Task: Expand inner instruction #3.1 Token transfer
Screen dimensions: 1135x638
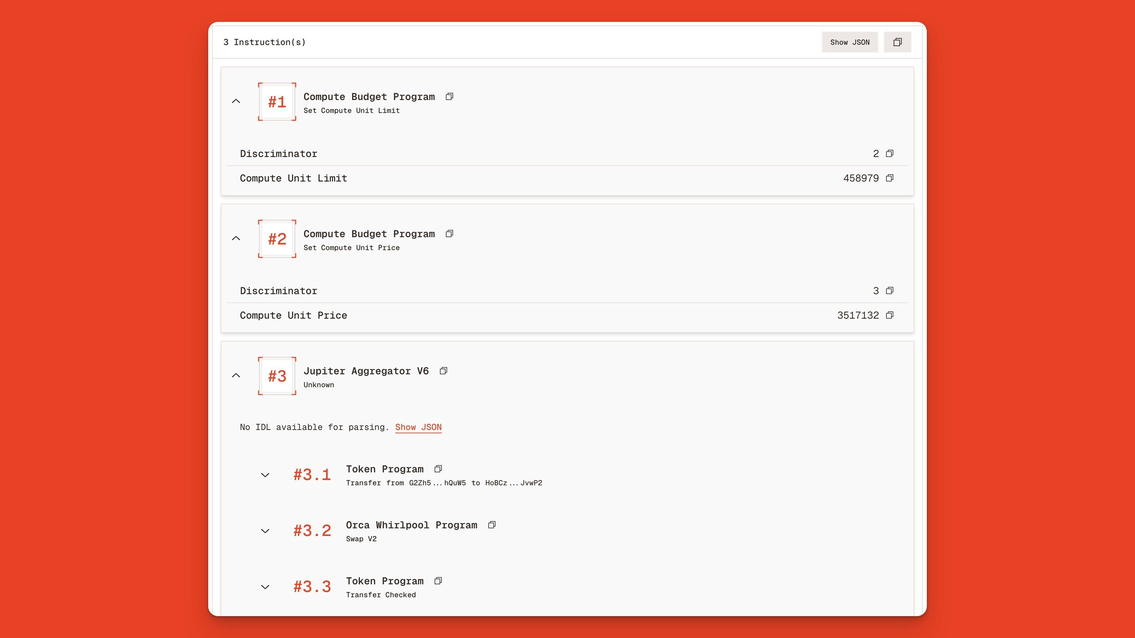Action: click(265, 475)
